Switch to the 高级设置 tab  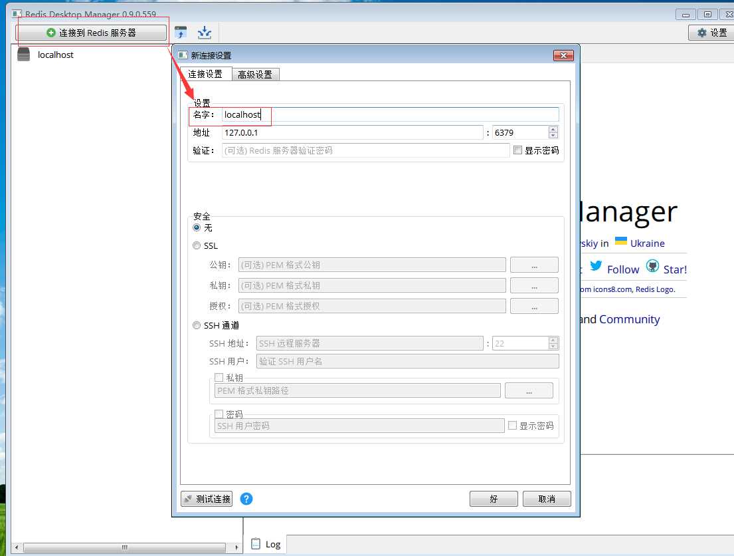(x=255, y=74)
